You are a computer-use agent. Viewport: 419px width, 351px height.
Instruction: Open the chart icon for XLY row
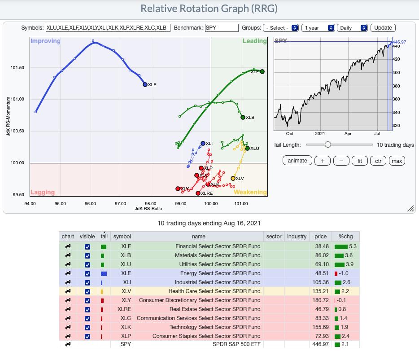pyautogui.click(x=68, y=300)
